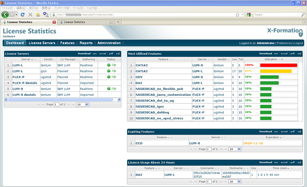Open the FLEX-P denials server link
The image size is (307, 187).
coord(25,83)
